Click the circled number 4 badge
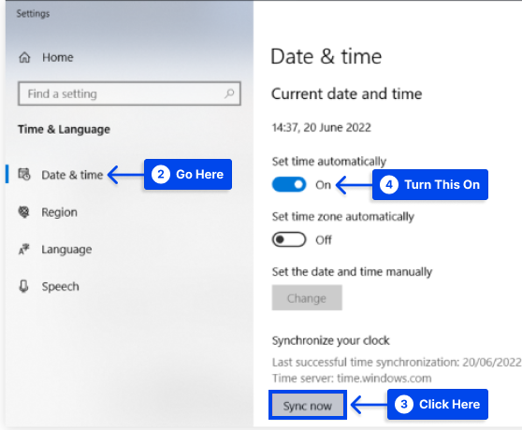522x430 pixels. [x=389, y=184]
